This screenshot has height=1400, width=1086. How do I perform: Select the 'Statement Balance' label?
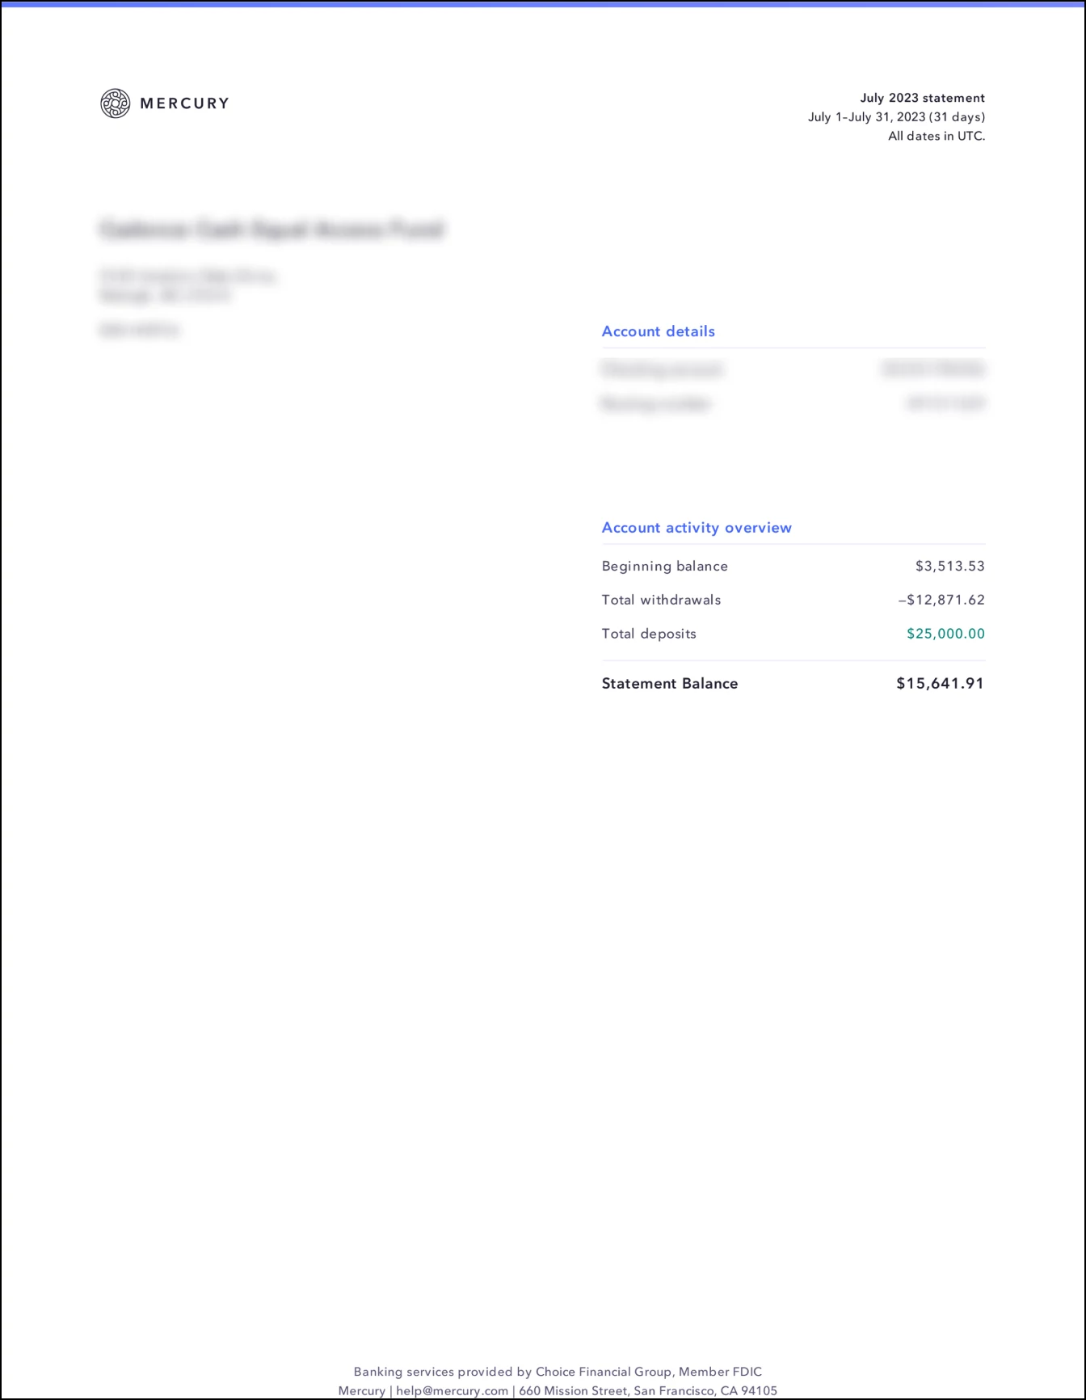(670, 684)
